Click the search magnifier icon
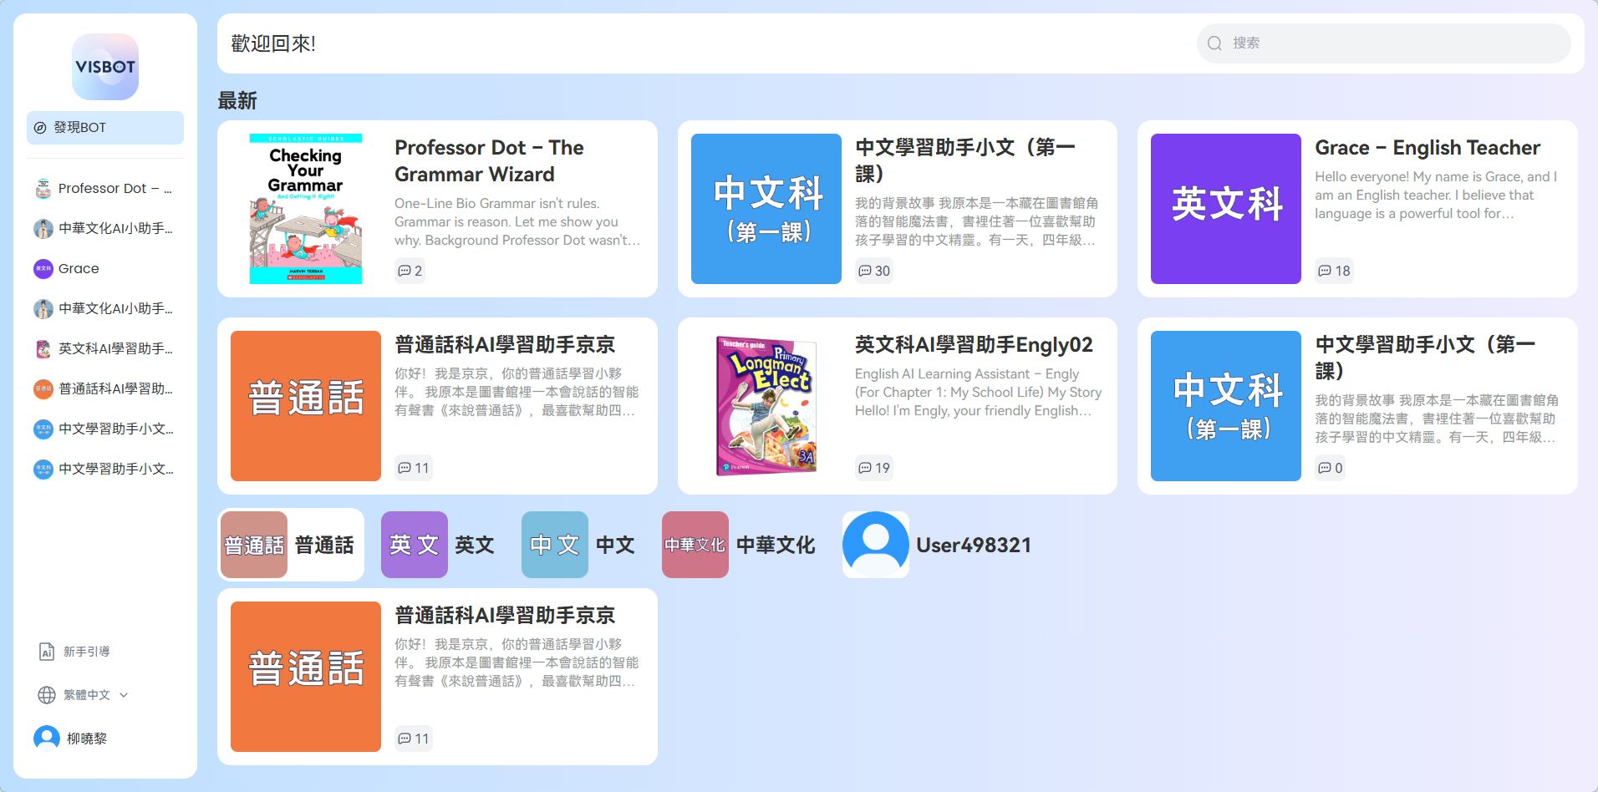Viewport: 1598px width, 792px height. 1214,43
